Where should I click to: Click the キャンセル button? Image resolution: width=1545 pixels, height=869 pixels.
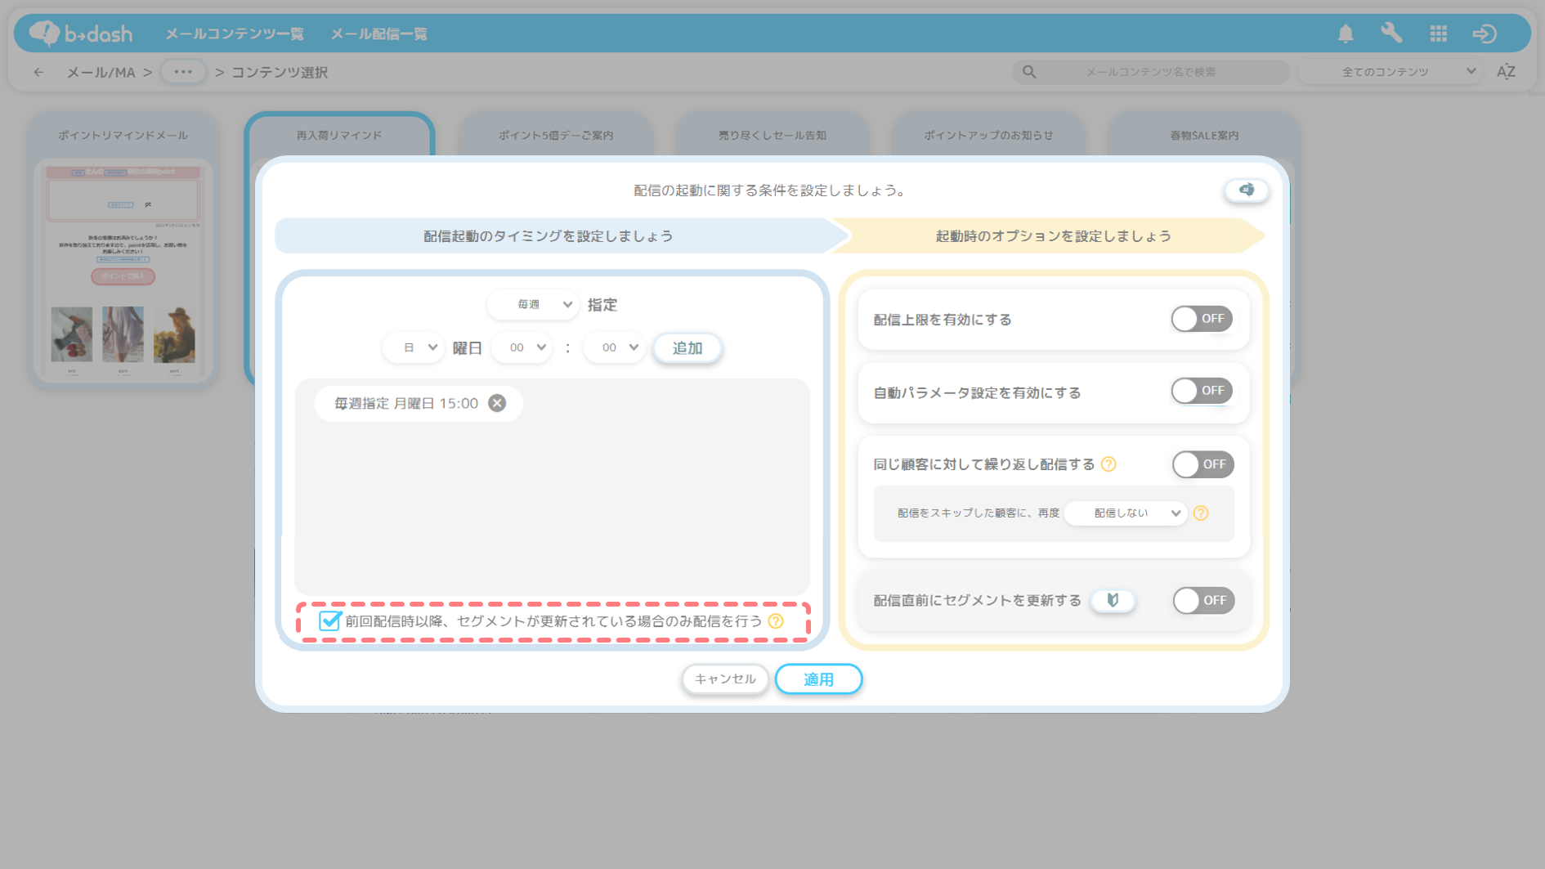(x=725, y=679)
